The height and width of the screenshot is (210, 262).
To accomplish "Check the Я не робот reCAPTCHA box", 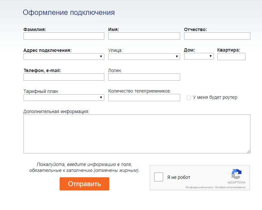I will [159, 177].
